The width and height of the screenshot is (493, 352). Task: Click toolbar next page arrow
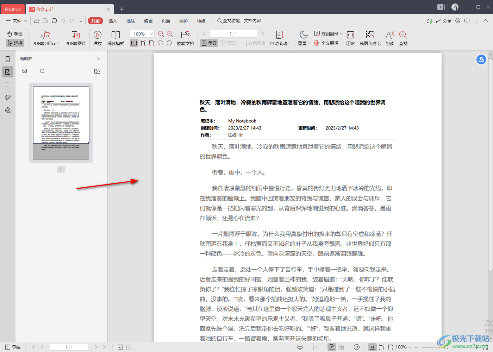tap(262, 34)
